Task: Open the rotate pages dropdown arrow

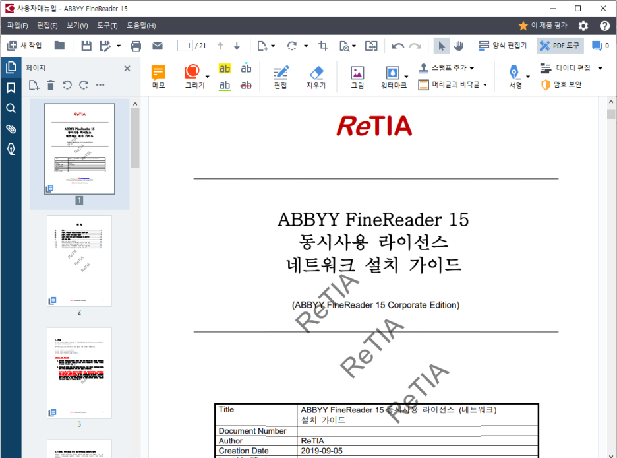Action: 306,46
